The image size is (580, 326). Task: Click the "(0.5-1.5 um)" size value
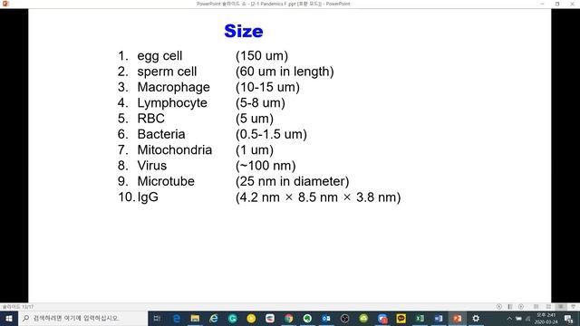click(271, 134)
